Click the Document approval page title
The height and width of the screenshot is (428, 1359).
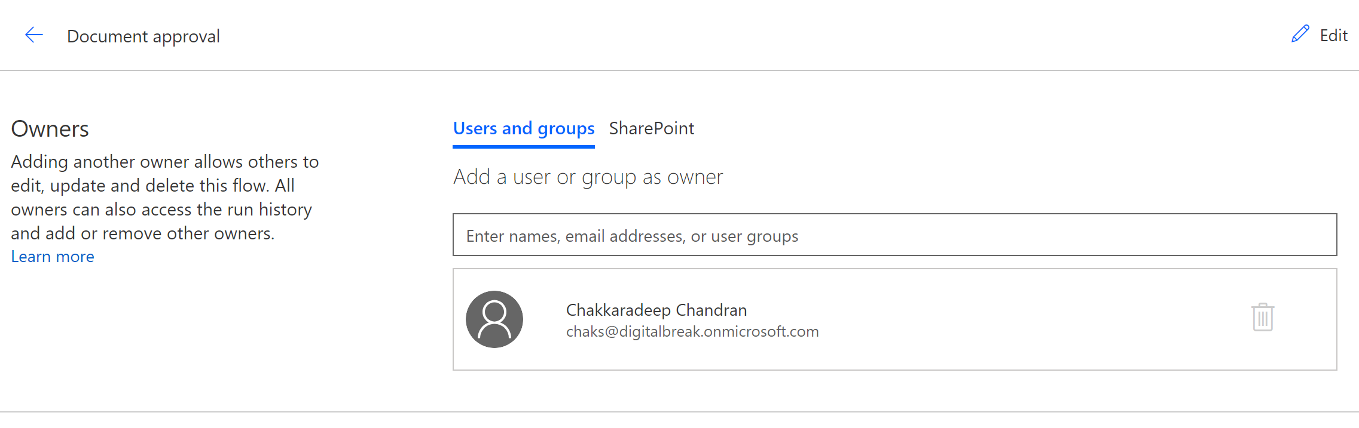(x=143, y=36)
